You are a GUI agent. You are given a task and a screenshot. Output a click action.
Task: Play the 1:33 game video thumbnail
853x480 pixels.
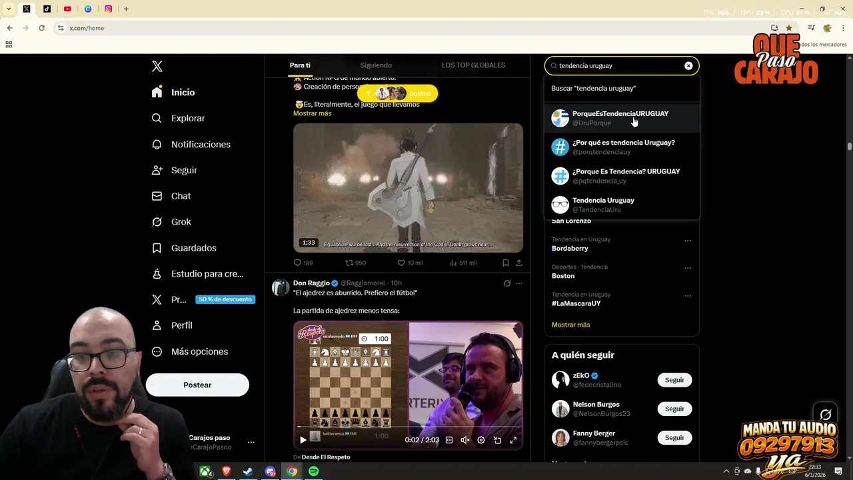[408, 187]
